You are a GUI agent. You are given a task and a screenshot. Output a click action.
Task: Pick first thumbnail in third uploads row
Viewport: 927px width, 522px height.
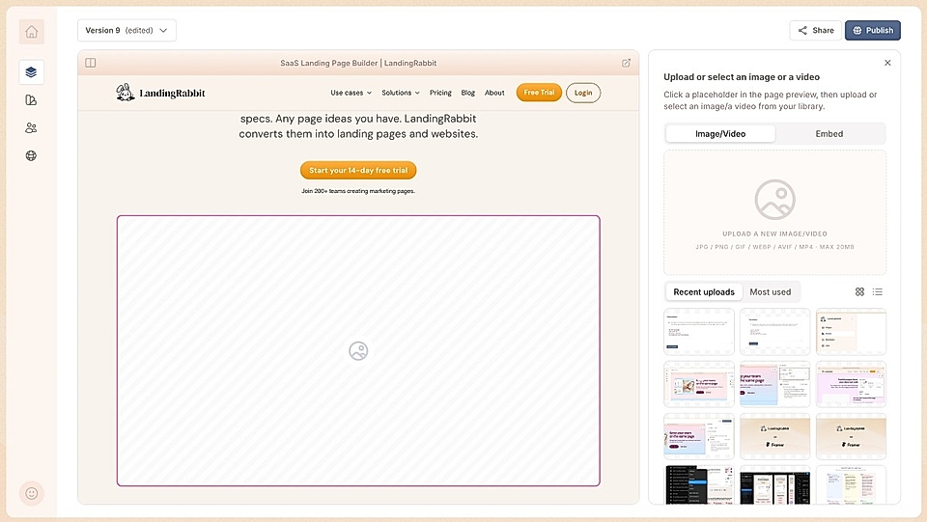[699, 436]
